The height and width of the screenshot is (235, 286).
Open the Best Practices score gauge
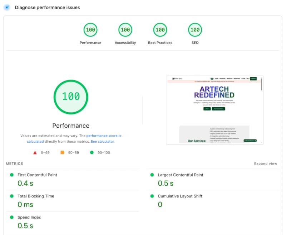tap(160, 30)
